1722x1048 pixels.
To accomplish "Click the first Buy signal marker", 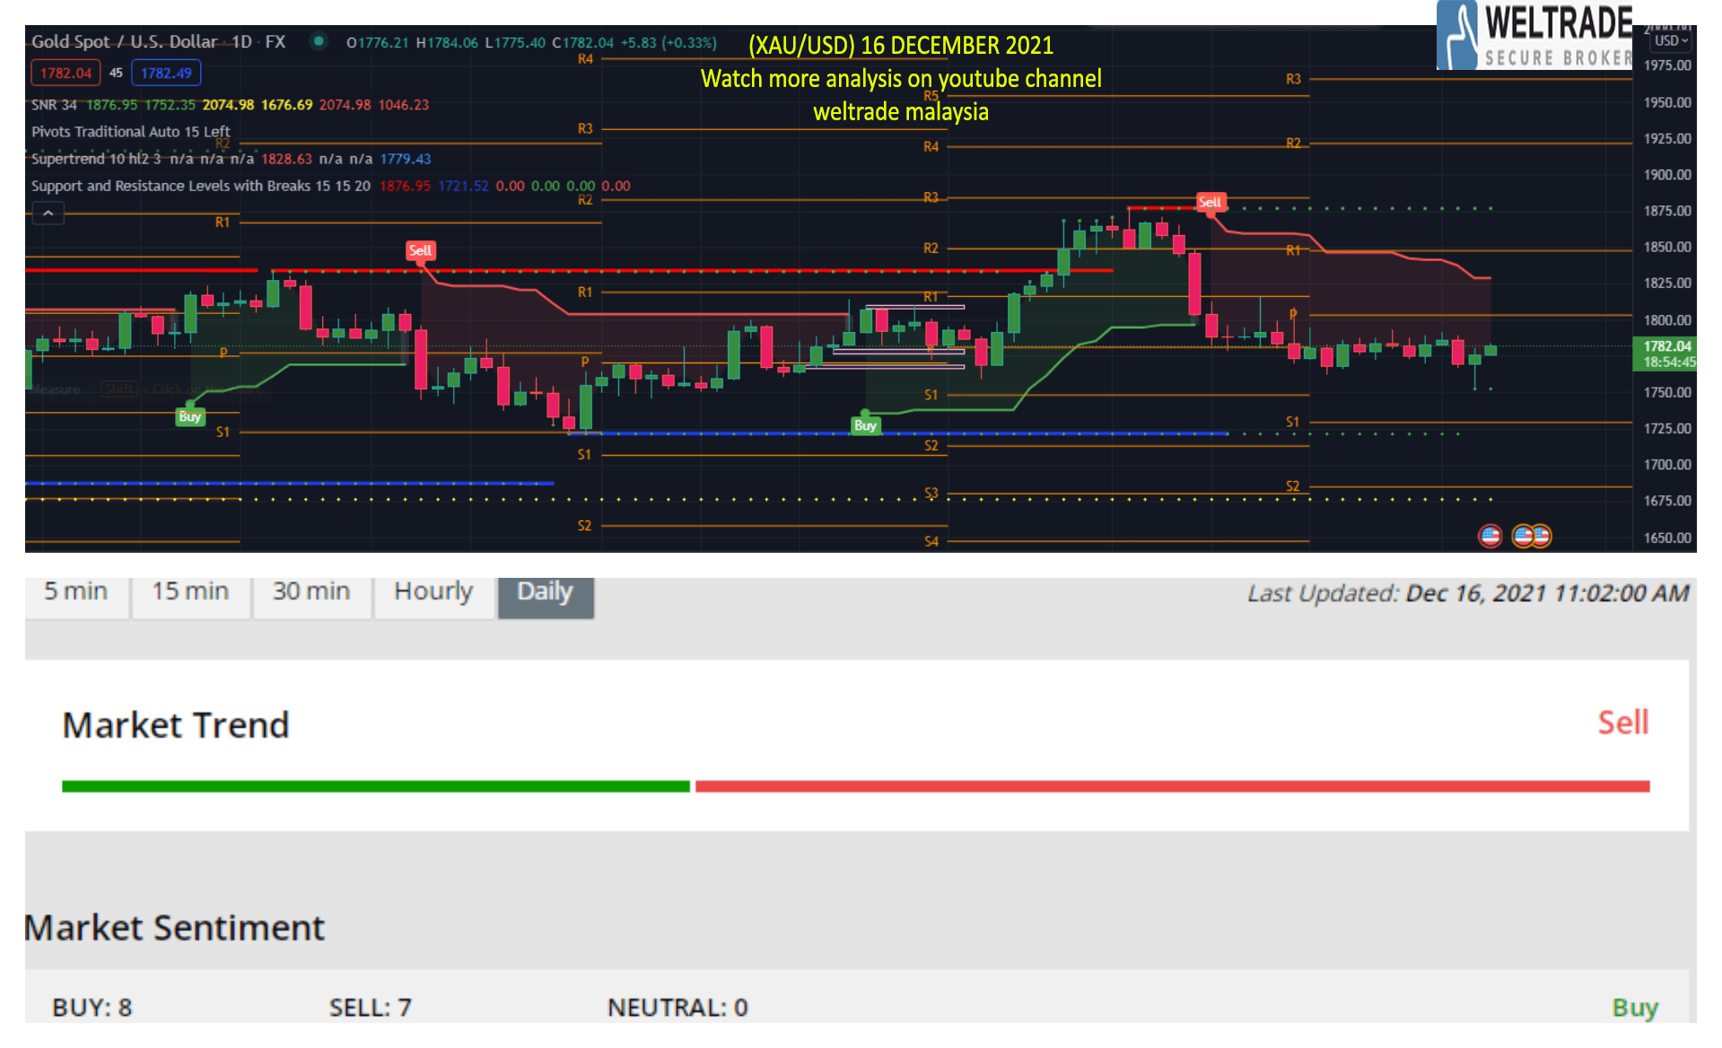I will point(189,416).
